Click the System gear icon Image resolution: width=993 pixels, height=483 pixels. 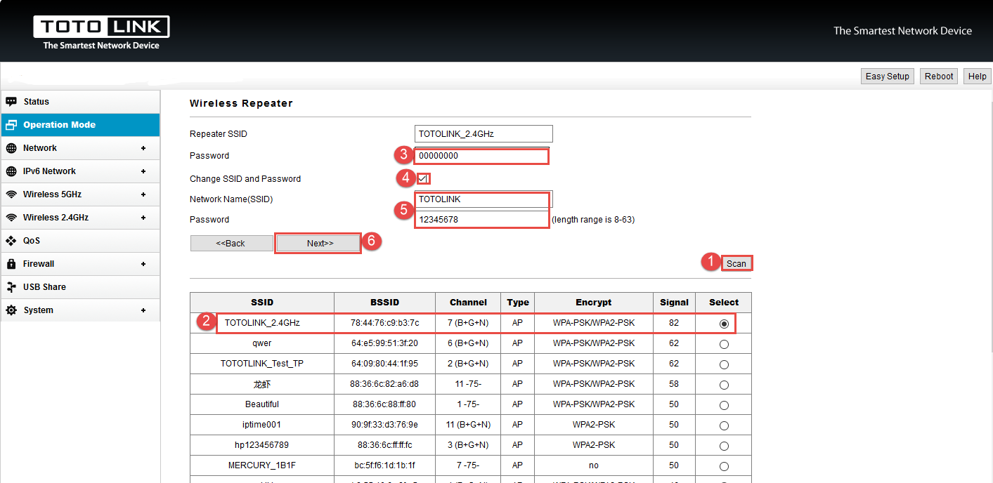(x=11, y=310)
